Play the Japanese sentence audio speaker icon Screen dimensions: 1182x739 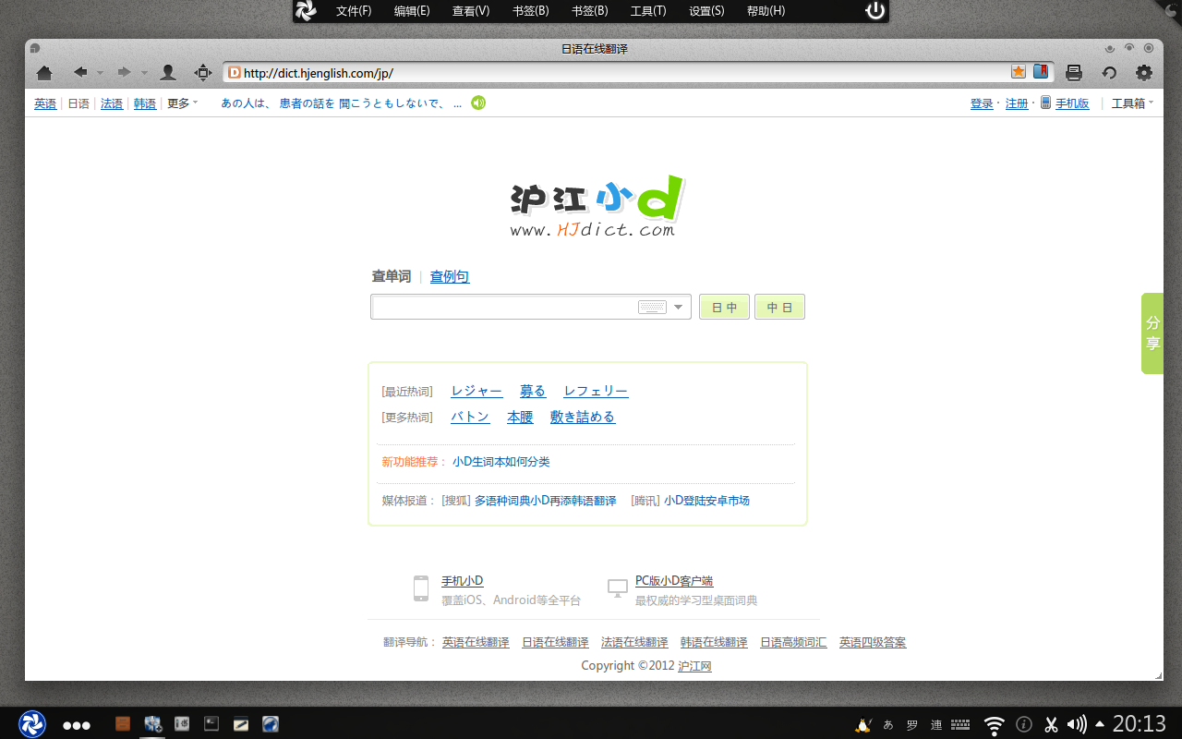pos(478,103)
